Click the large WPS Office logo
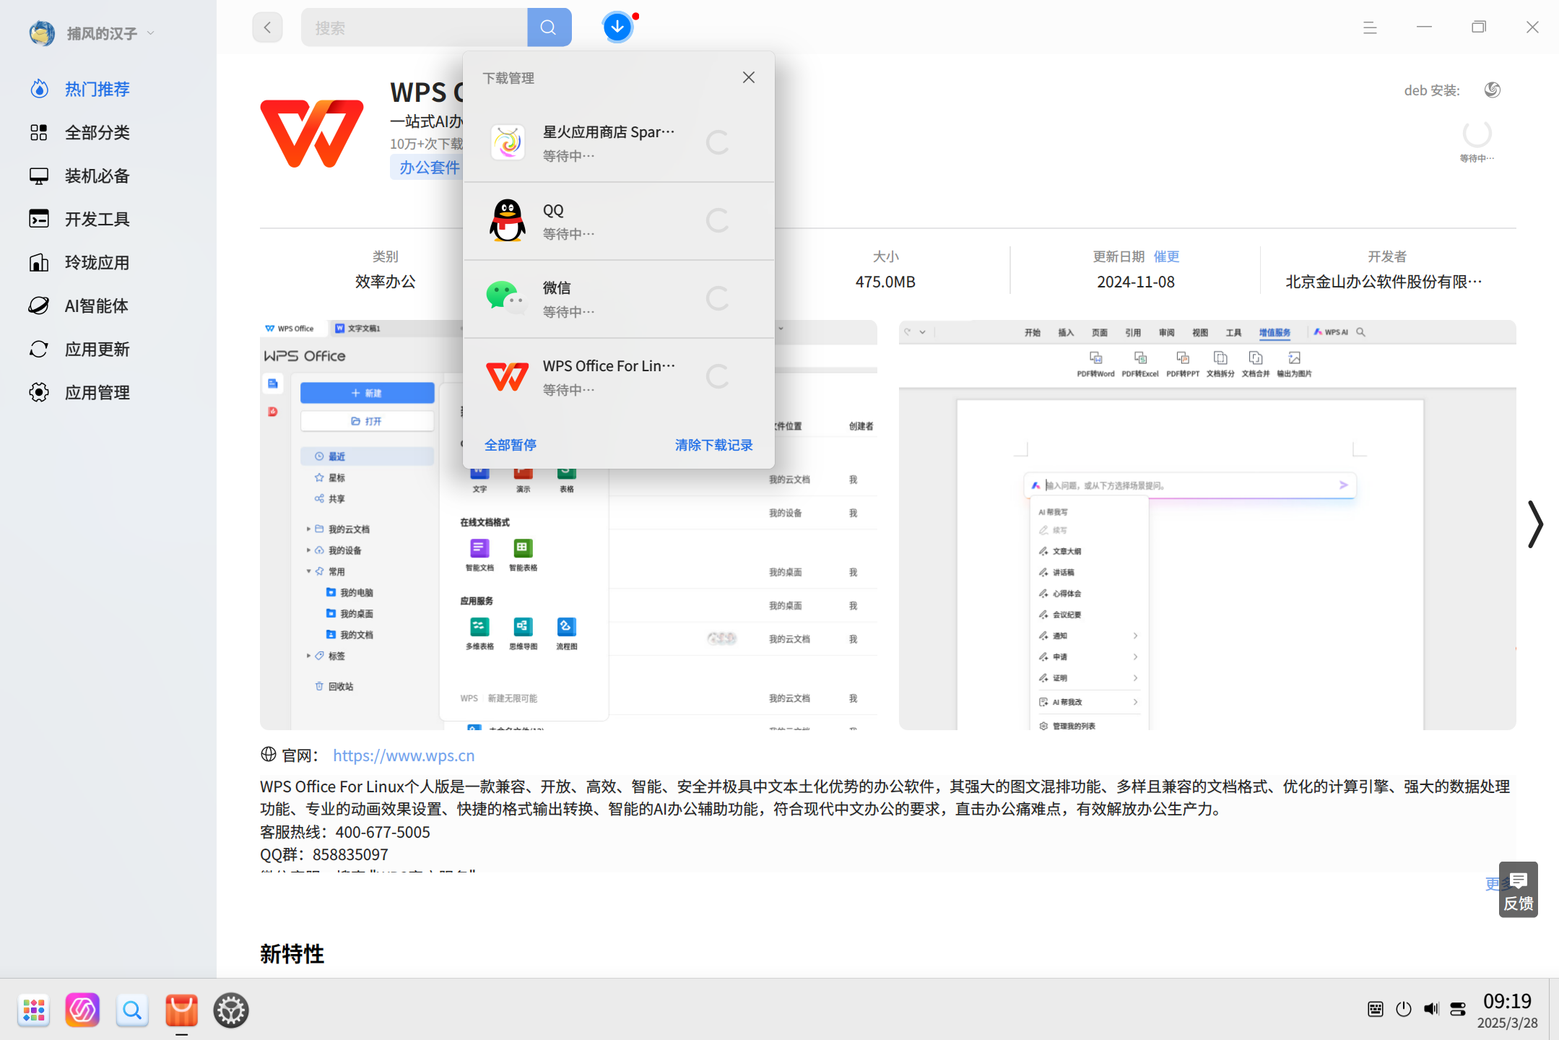Viewport: 1559px width, 1040px height. point(312,133)
